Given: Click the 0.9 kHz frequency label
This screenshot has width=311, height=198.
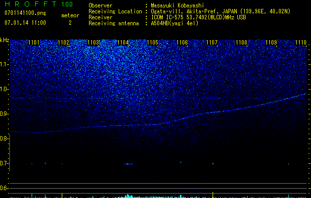Looking at the screenshot, I should (4, 114).
